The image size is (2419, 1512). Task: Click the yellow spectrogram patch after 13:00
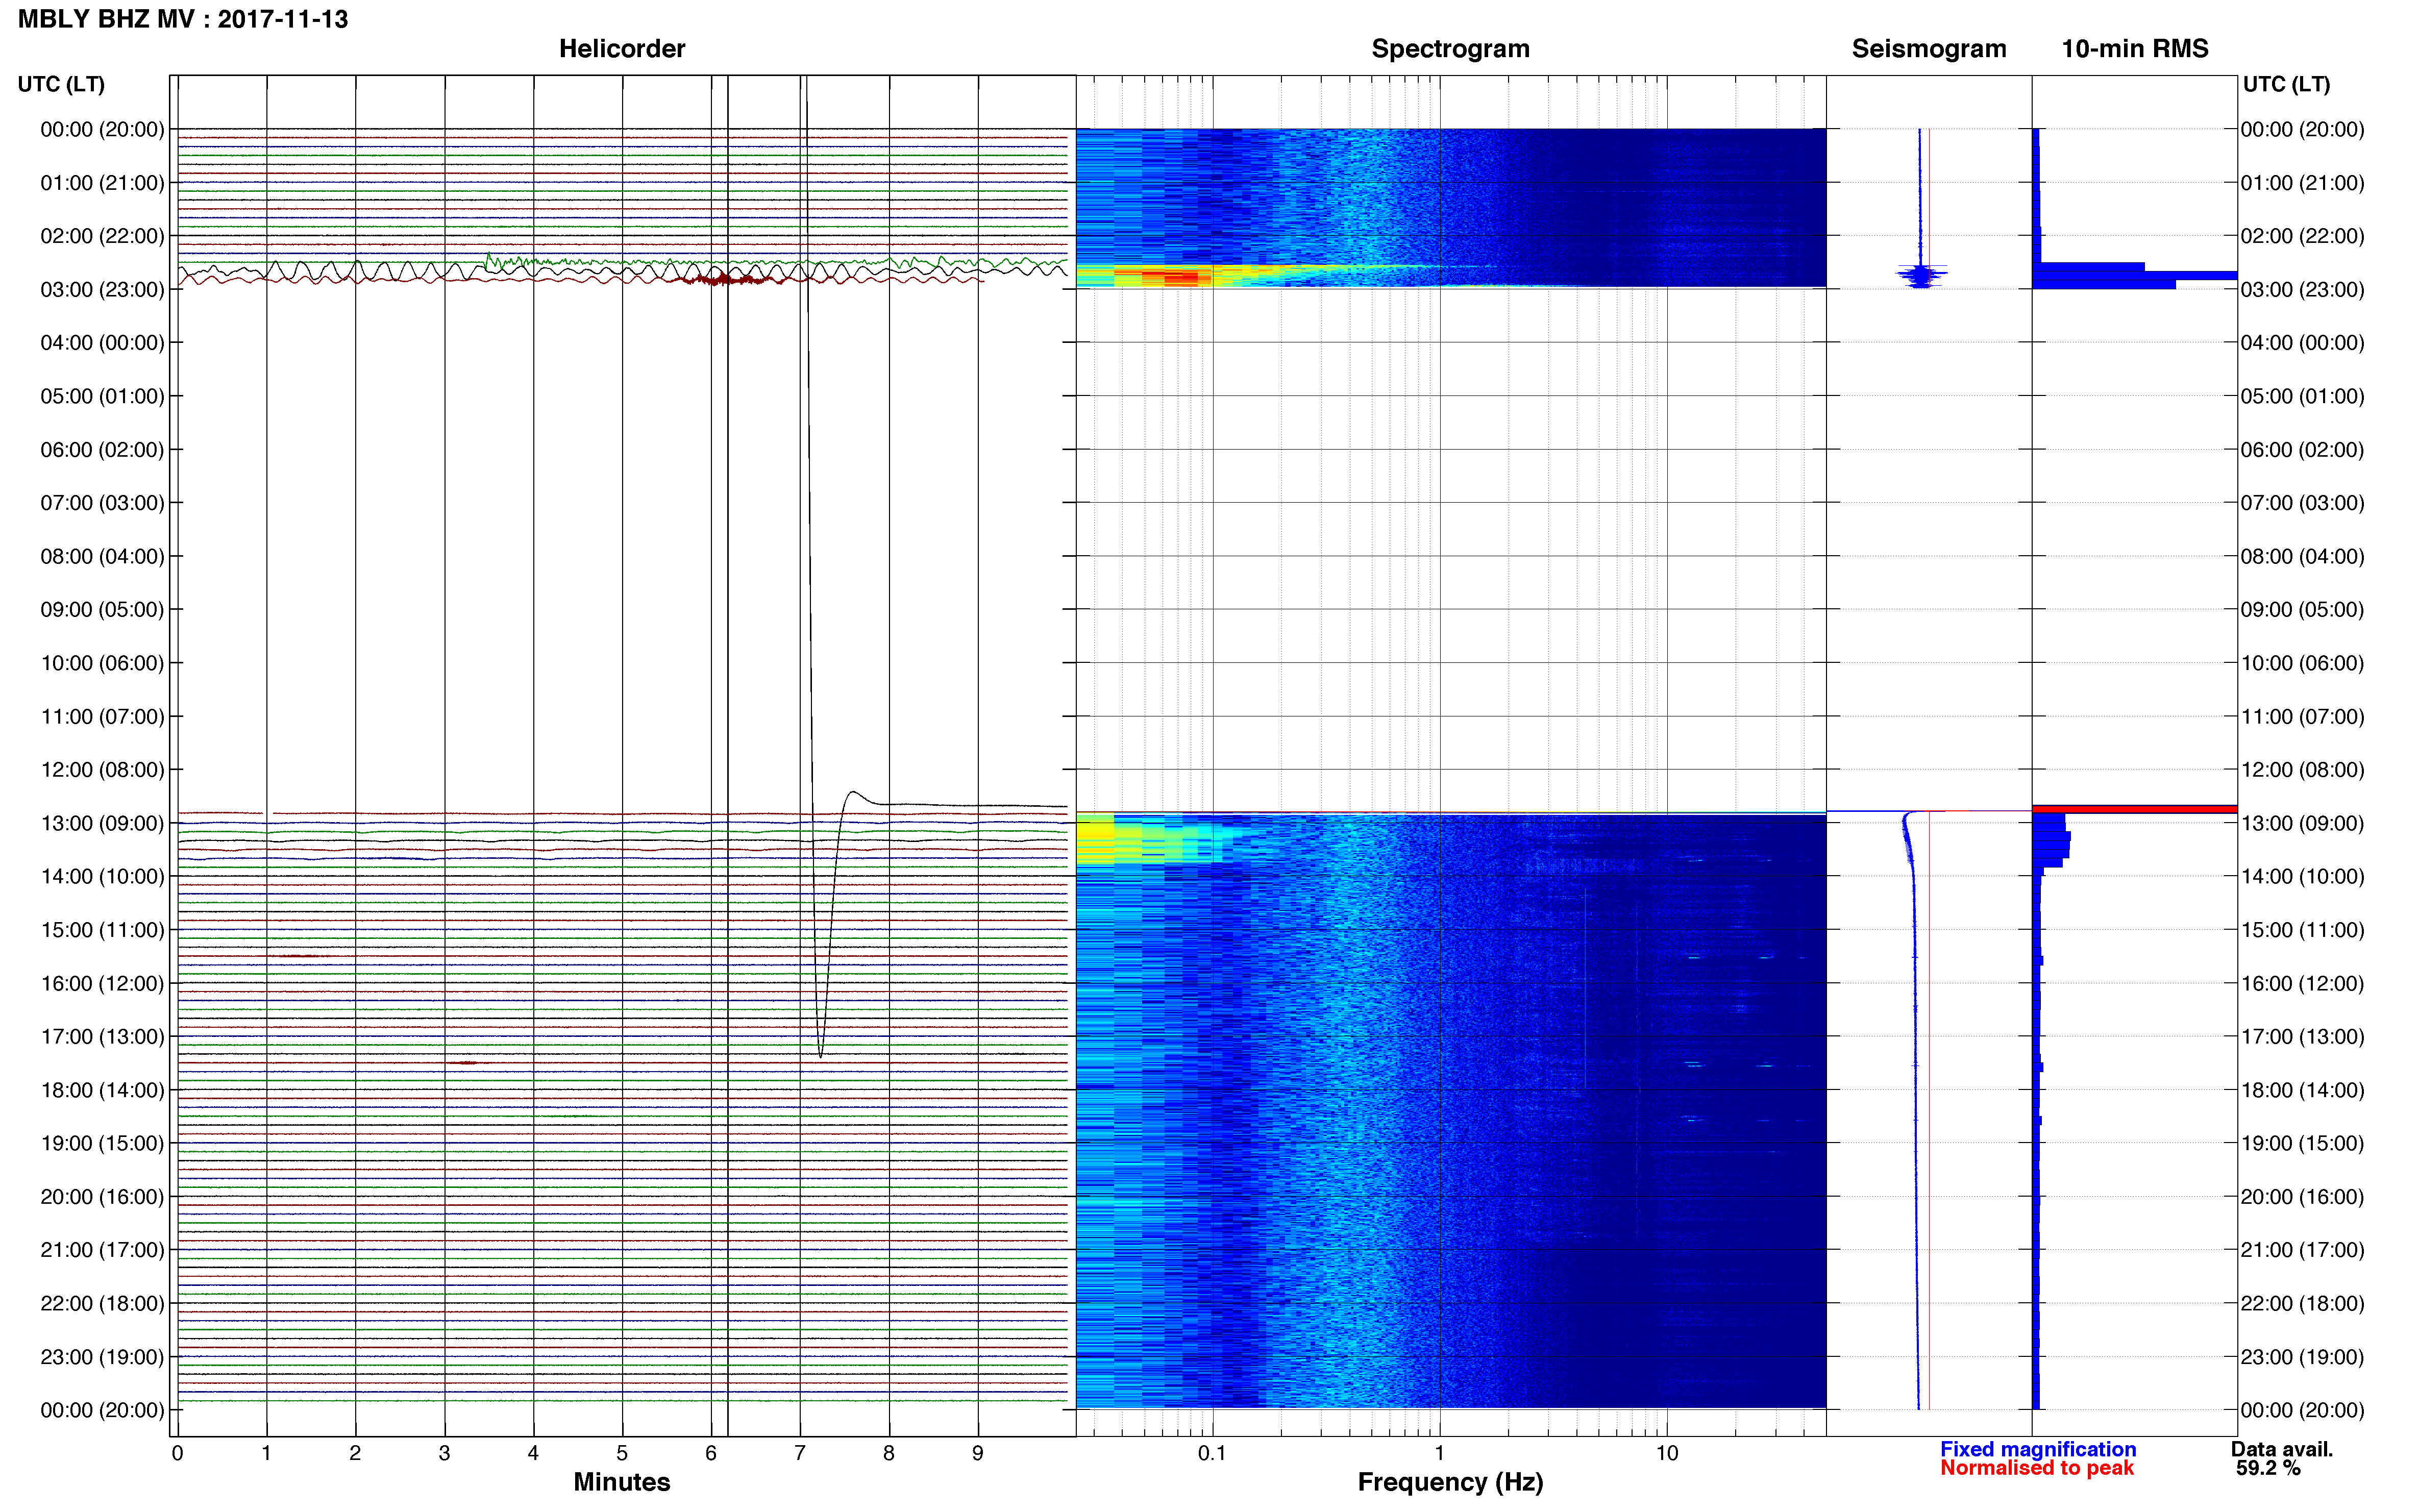pyautogui.click(x=1095, y=840)
